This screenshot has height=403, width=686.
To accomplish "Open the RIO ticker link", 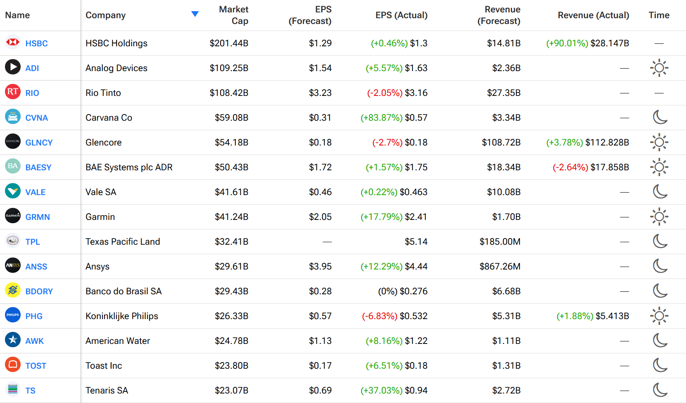I will [x=32, y=93].
